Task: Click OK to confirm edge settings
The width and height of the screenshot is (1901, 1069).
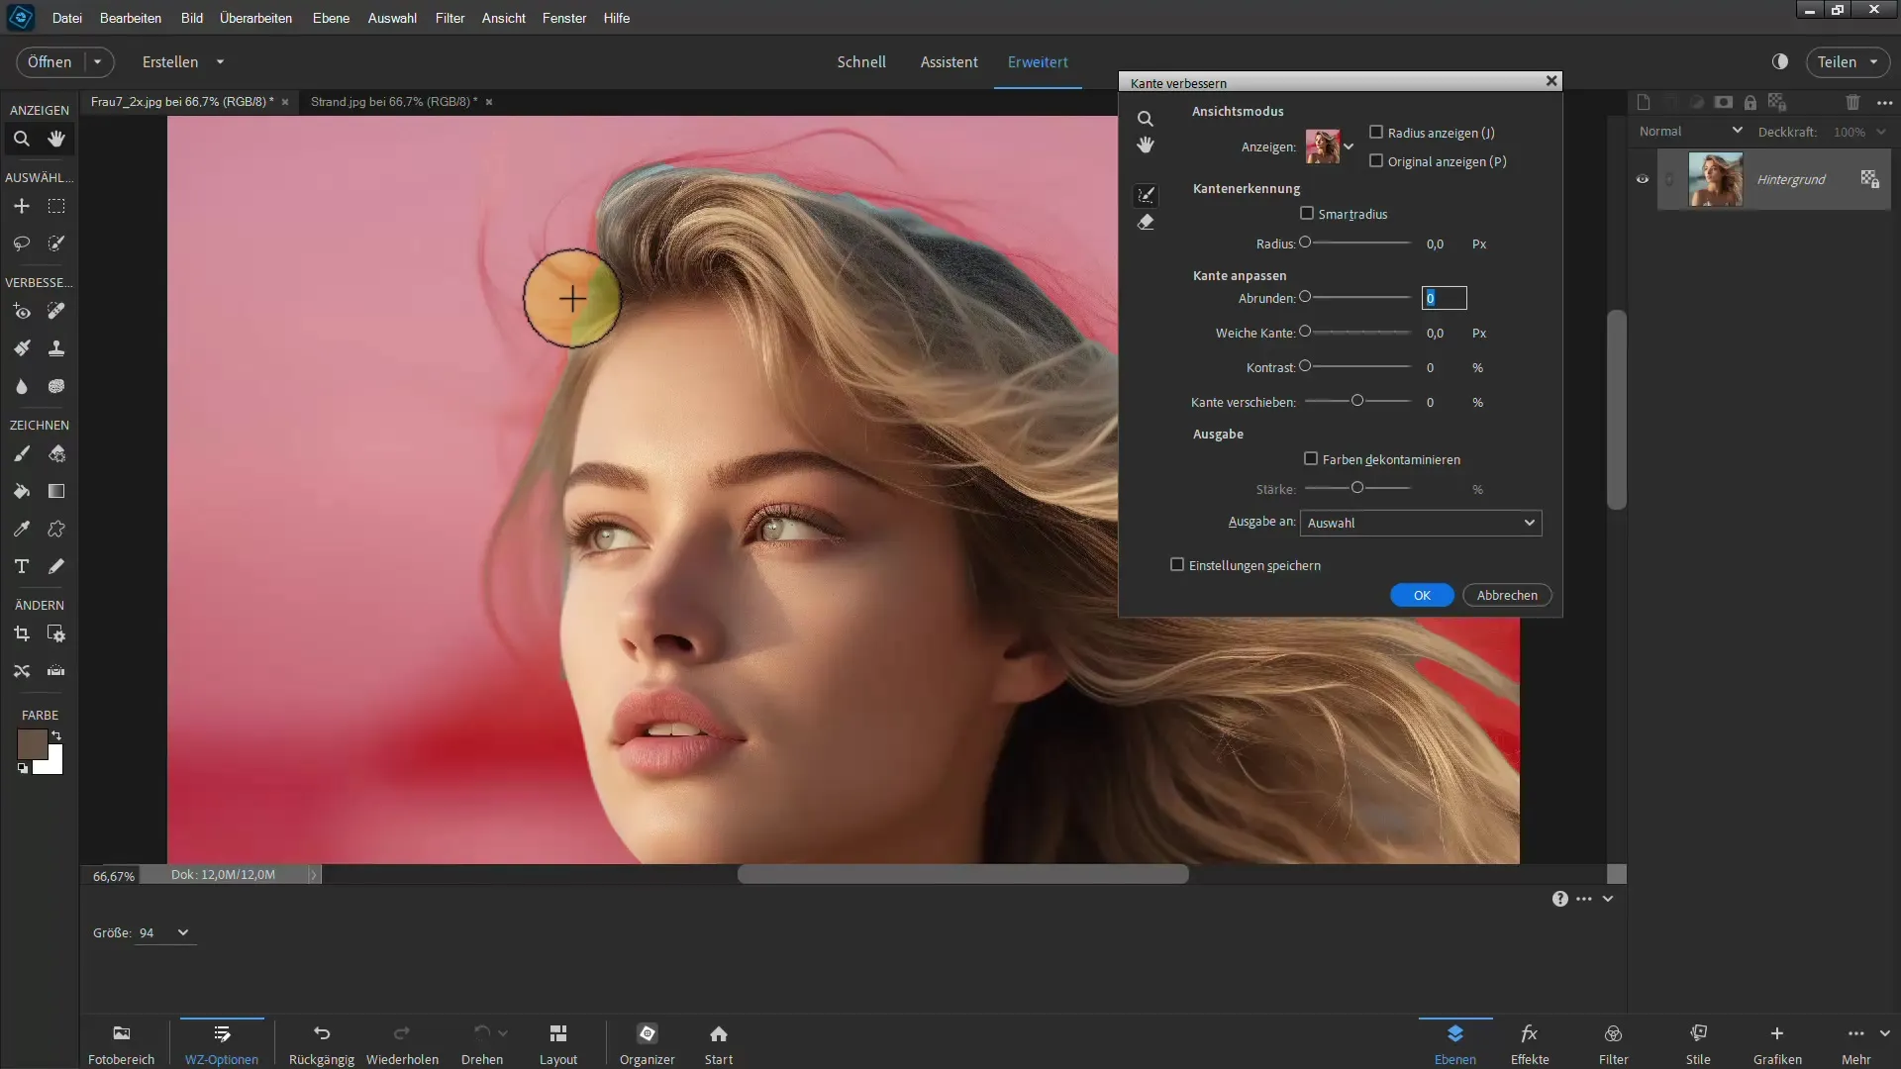Action: (1422, 595)
